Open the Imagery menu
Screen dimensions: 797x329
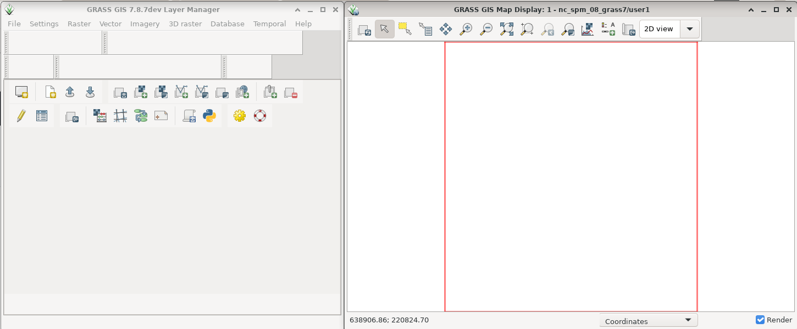tap(145, 24)
